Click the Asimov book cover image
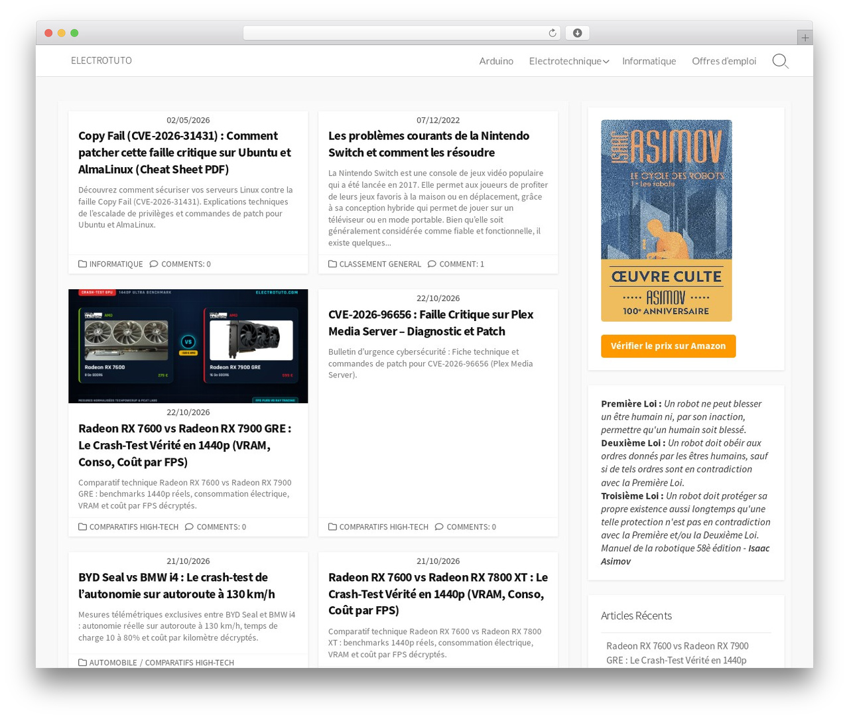This screenshot has height=719, width=849. (666, 221)
